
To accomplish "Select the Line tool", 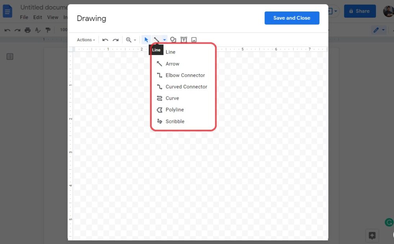I will (x=170, y=51).
